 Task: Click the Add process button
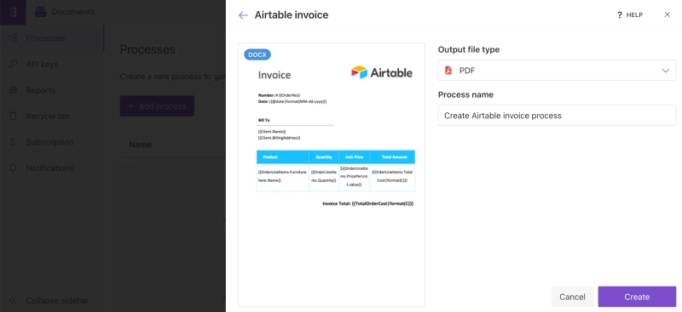157,106
